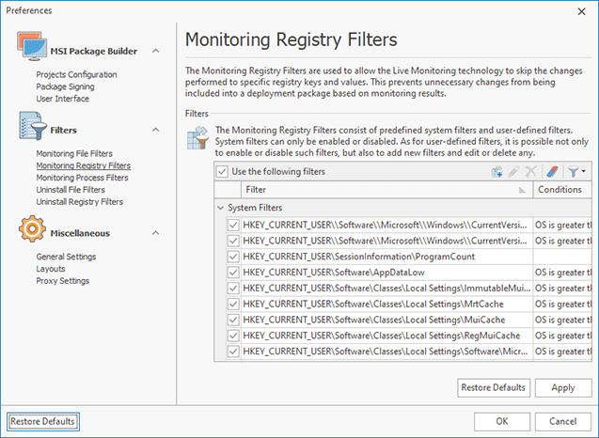Viewport: 599px width, 438px height.
Task: Select the Local Settings\MrtCache filter row
Action: tap(409, 304)
